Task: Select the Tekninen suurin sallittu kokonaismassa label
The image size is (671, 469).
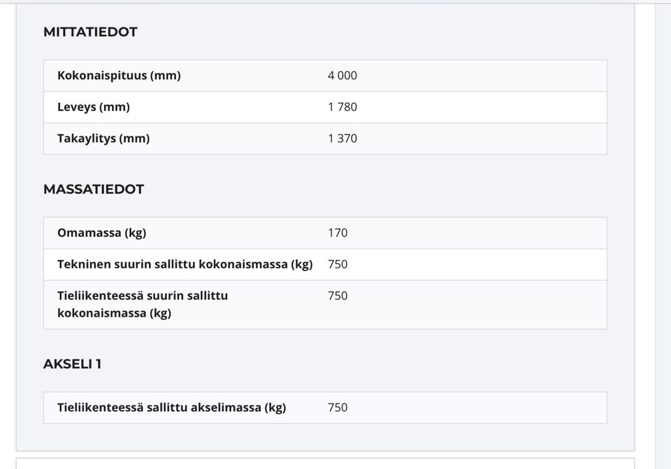Action: click(185, 264)
